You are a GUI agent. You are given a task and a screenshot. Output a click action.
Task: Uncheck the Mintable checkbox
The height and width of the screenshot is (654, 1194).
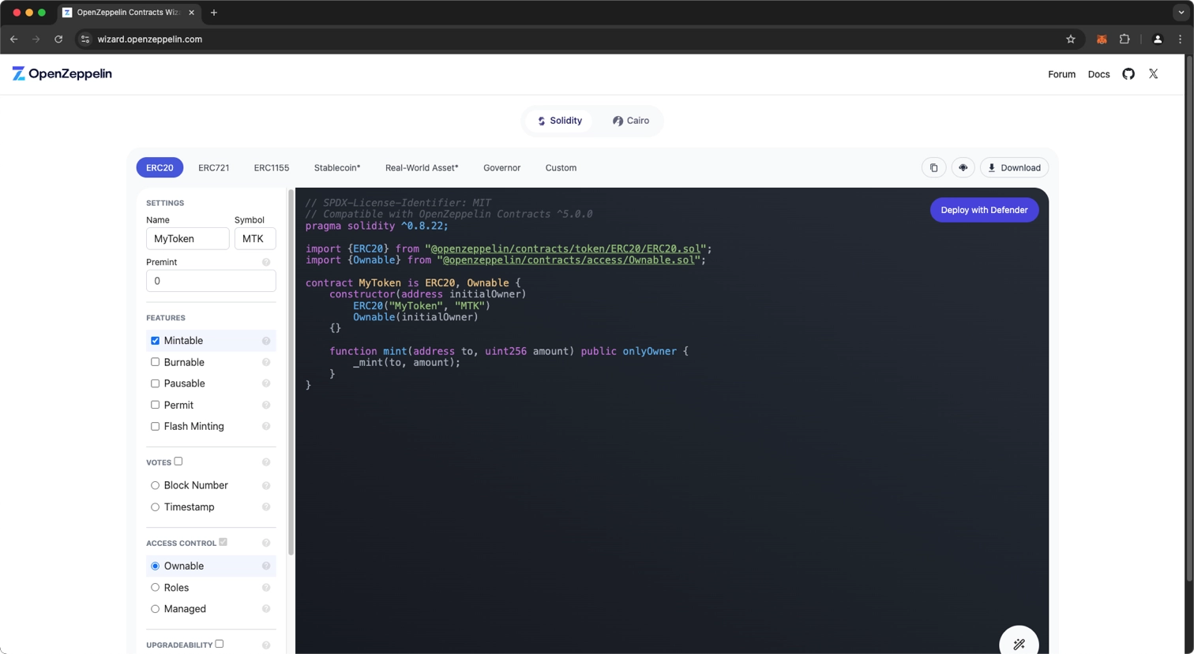[155, 341]
